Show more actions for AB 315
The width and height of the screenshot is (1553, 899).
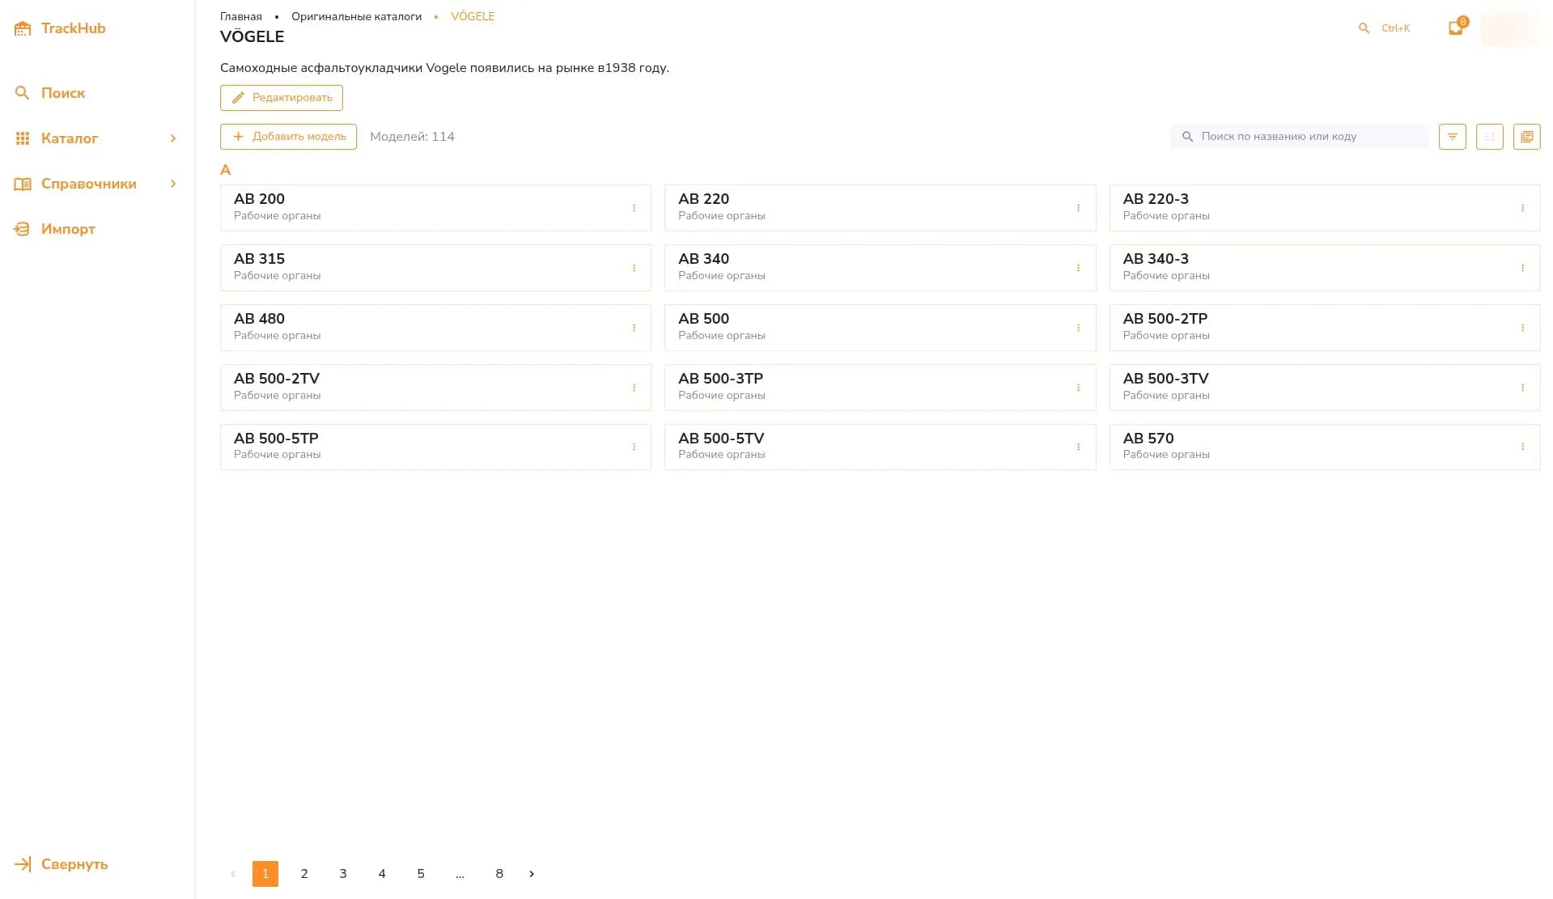[634, 268]
